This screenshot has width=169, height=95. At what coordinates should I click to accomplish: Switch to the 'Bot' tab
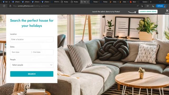(5, 2)
